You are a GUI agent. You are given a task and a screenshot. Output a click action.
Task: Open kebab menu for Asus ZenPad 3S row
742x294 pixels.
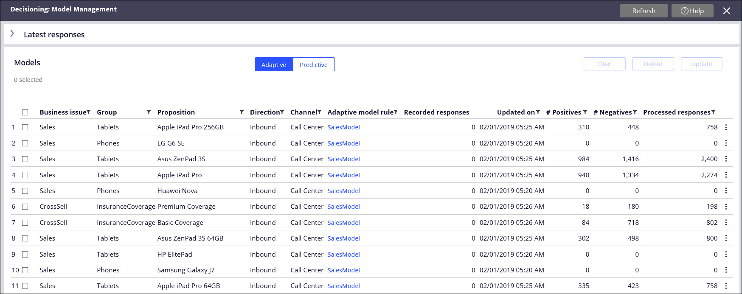[726, 159]
